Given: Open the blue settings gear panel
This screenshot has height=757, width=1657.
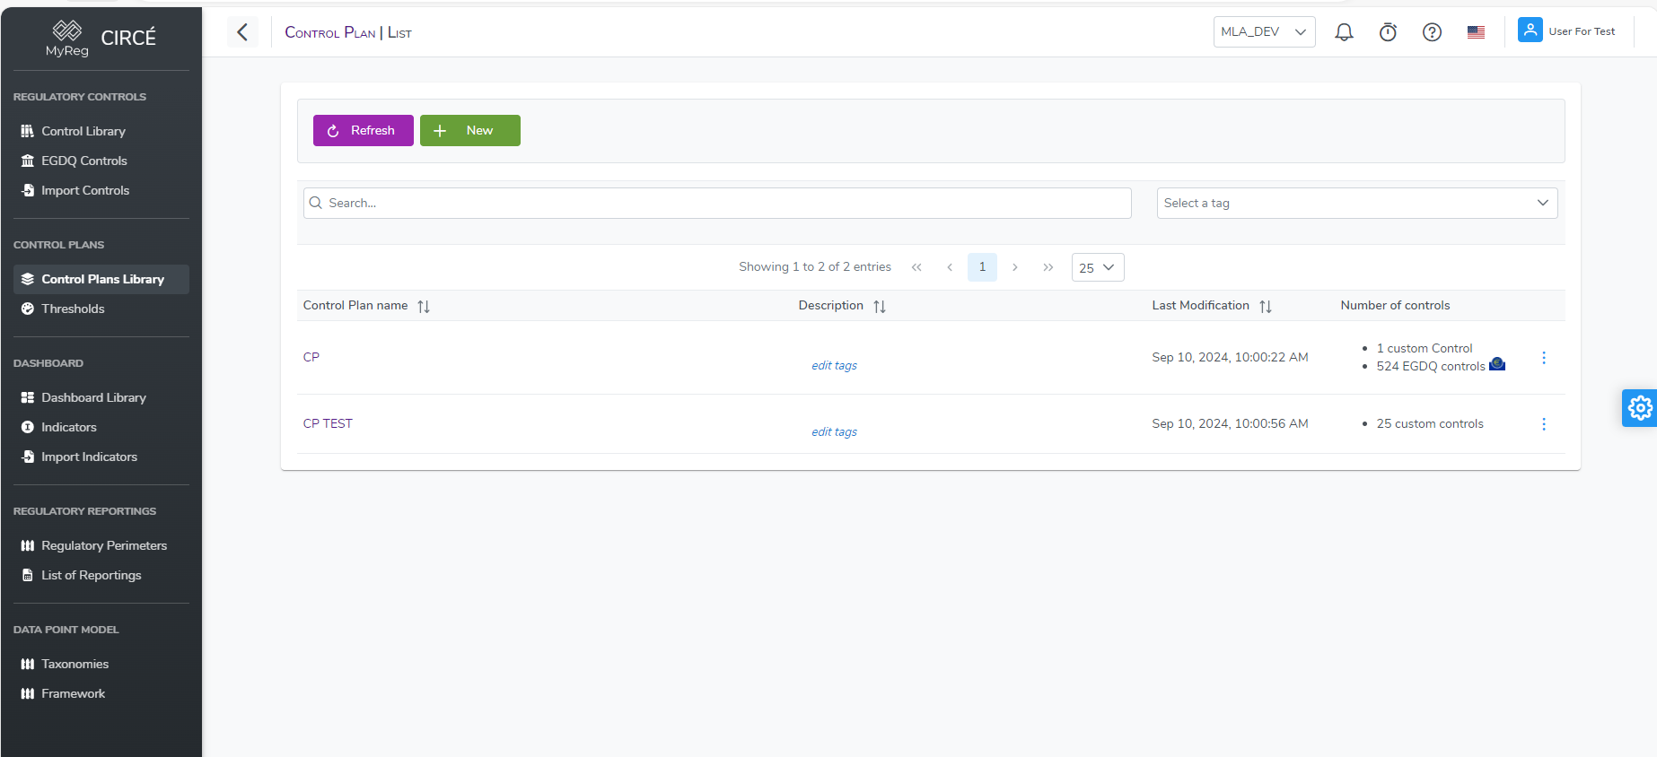Looking at the screenshot, I should 1639,408.
